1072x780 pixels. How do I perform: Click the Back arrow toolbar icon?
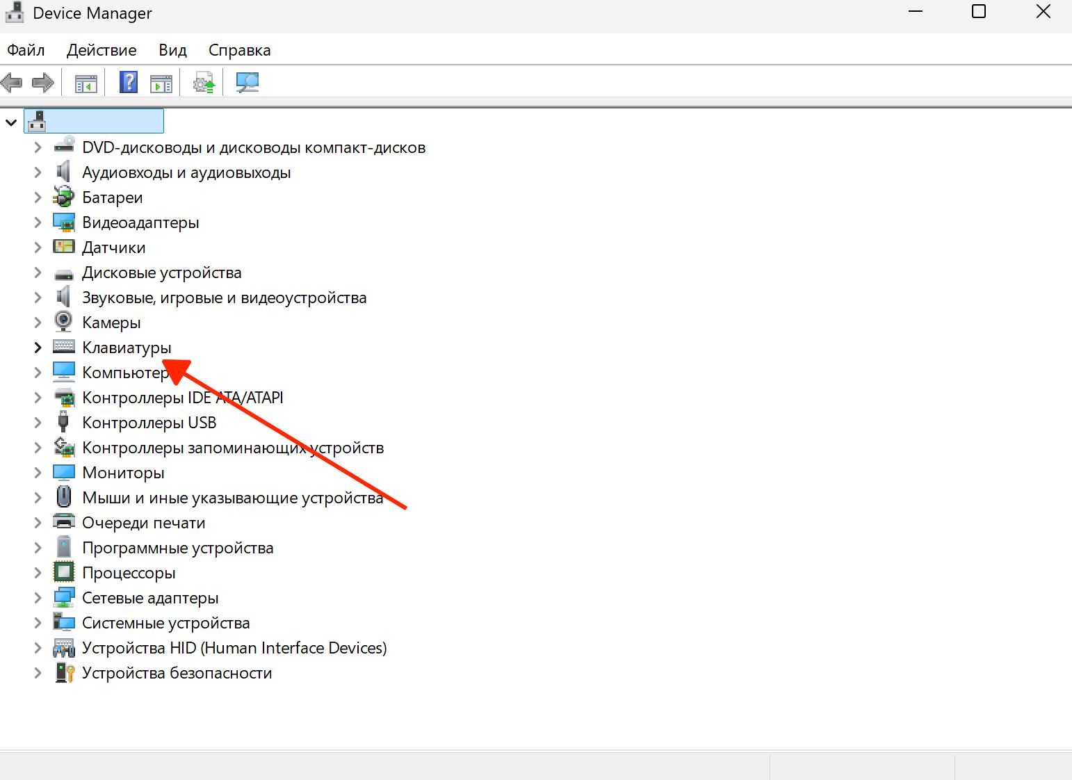(x=12, y=83)
